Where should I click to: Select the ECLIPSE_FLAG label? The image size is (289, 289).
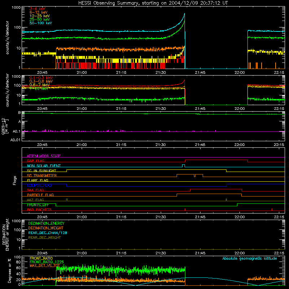pyautogui.click(x=39, y=185)
